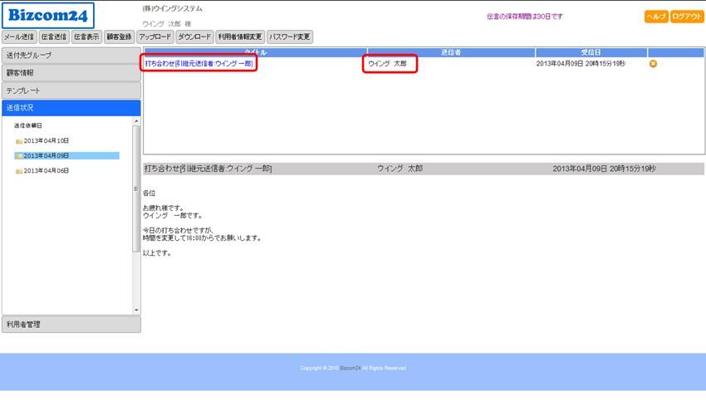Image resolution: width=706 pixels, height=411 pixels.
Task: Click the アップロード button
Action: 155,37
